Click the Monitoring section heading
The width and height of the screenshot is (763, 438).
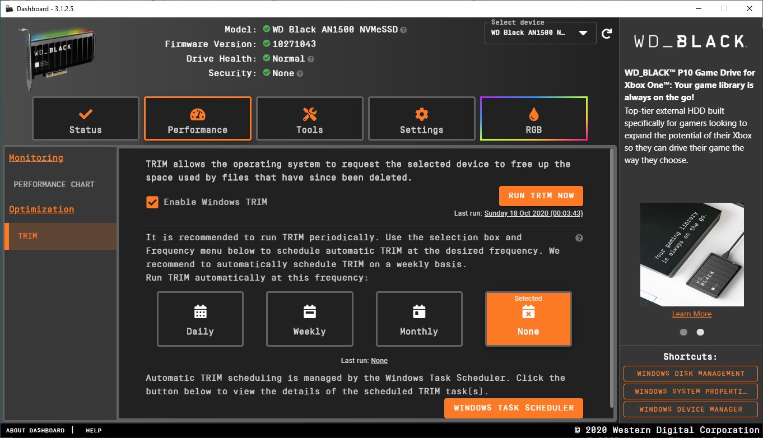(36, 158)
